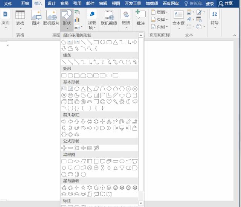Select the lightning bolt in 基本形状
The height and width of the screenshot is (207, 241).
tap(116, 102)
